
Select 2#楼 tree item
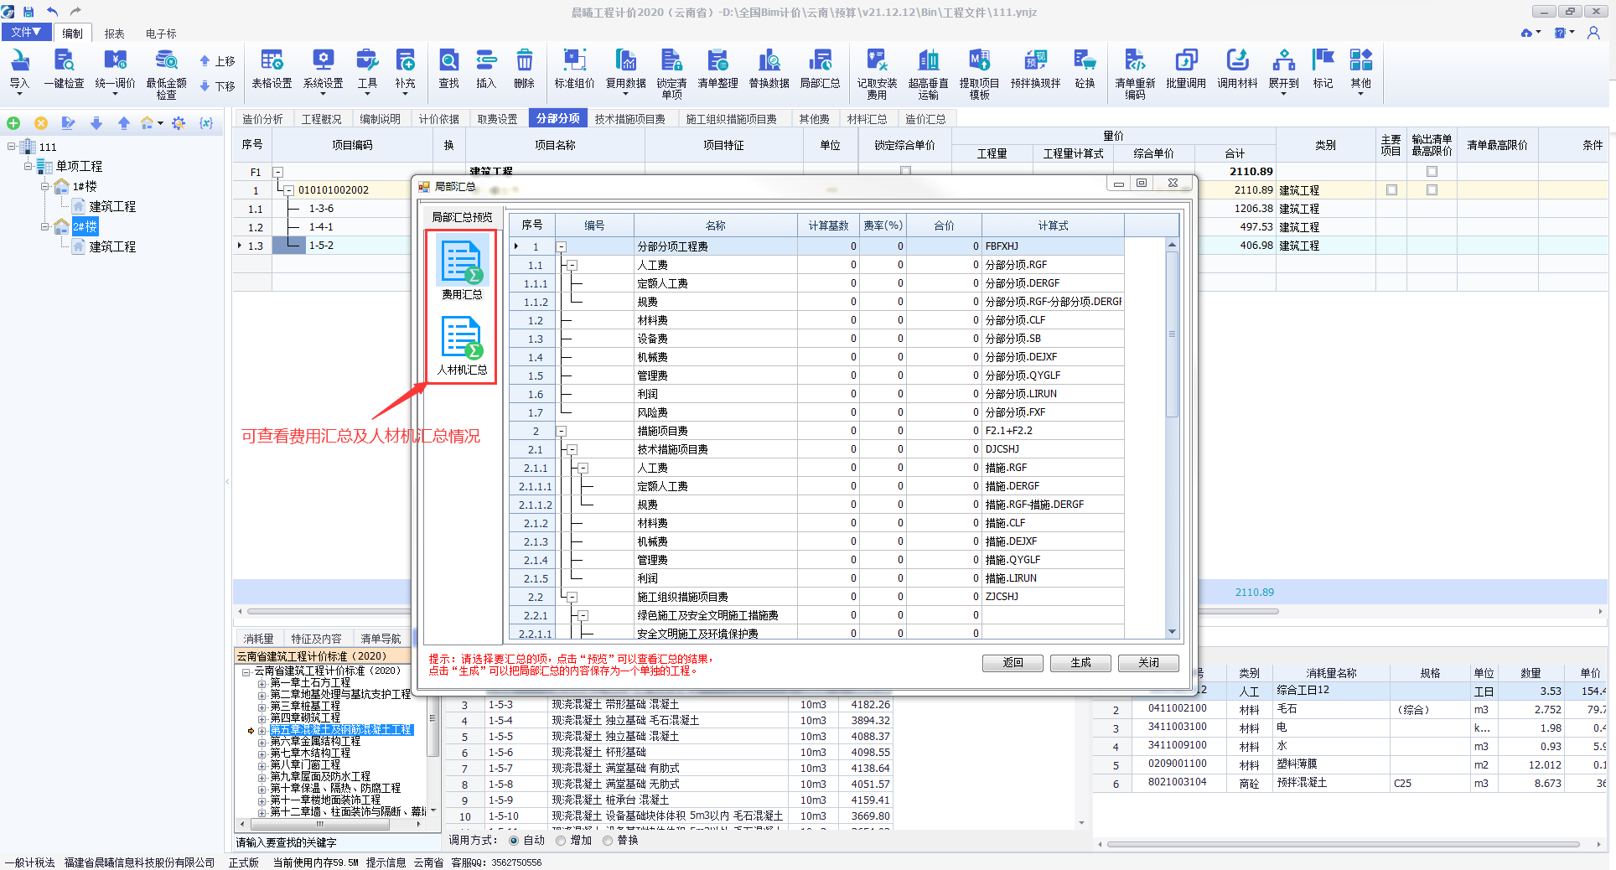(x=85, y=226)
